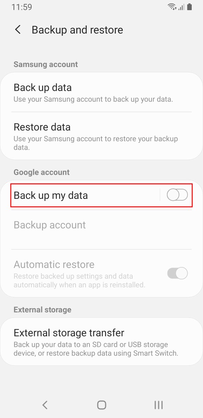Tap the battery status icon
This screenshot has height=418, width=203.
point(189,7)
